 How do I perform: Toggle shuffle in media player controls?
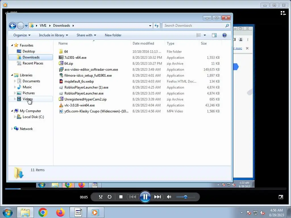click(101, 197)
